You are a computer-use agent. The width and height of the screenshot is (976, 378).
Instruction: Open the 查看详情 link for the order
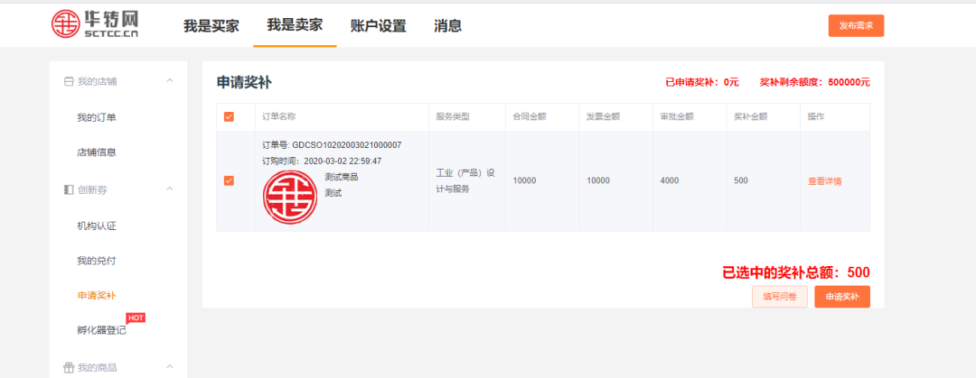(x=824, y=181)
